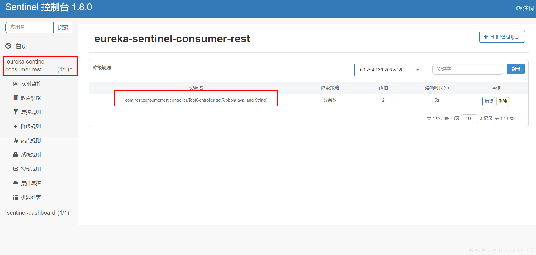Viewport: 536px width, 255px height.
Task: Select the 流控规则 menu item
Action: coord(31,112)
